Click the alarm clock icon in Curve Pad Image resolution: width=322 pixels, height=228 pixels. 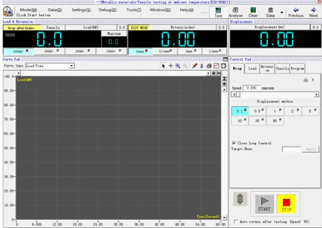(x=223, y=66)
